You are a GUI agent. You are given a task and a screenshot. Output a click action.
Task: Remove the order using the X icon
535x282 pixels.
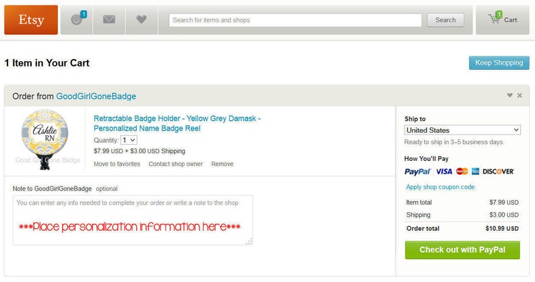[520, 96]
